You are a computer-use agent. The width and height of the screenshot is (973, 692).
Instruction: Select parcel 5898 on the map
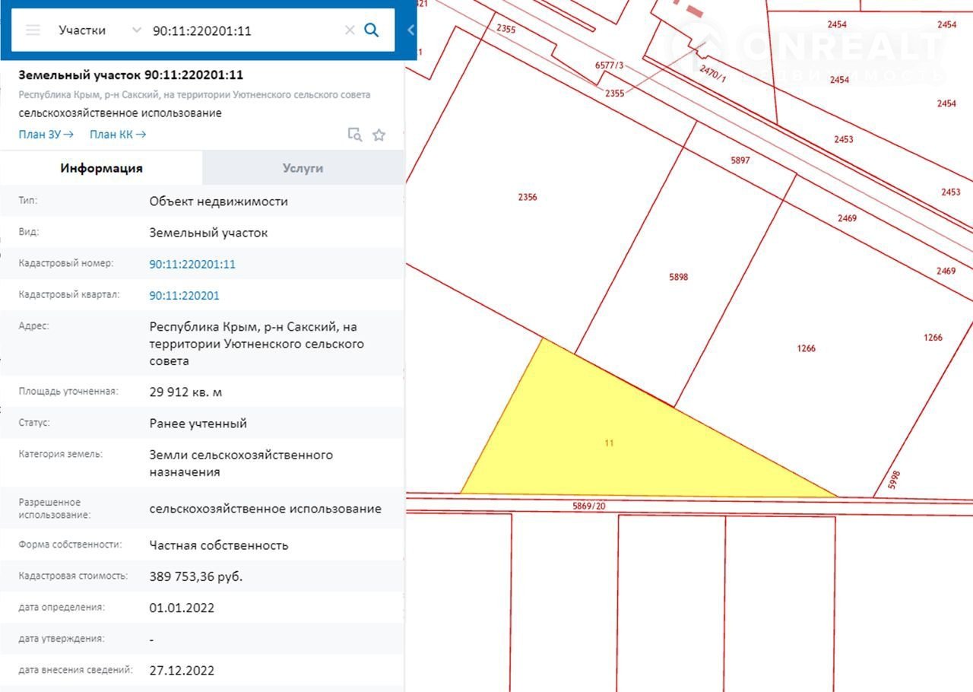pos(678,278)
